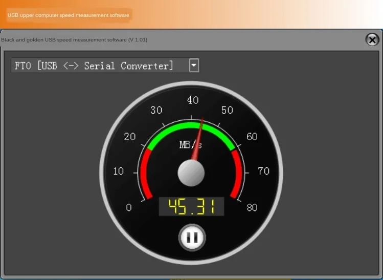The height and width of the screenshot is (280, 383).
Task: Click the 20 mark on the gauge
Action: pos(130,137)
